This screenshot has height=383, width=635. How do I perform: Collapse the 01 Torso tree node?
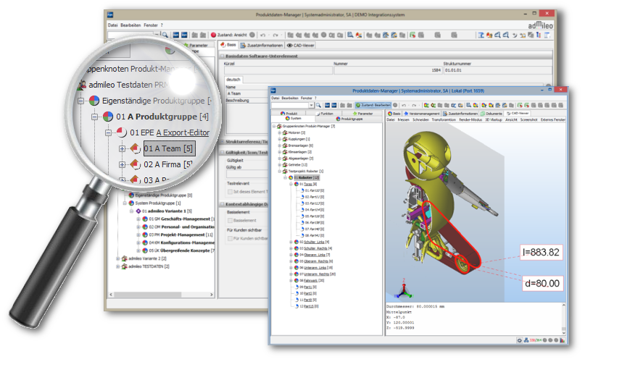(291, 184)
